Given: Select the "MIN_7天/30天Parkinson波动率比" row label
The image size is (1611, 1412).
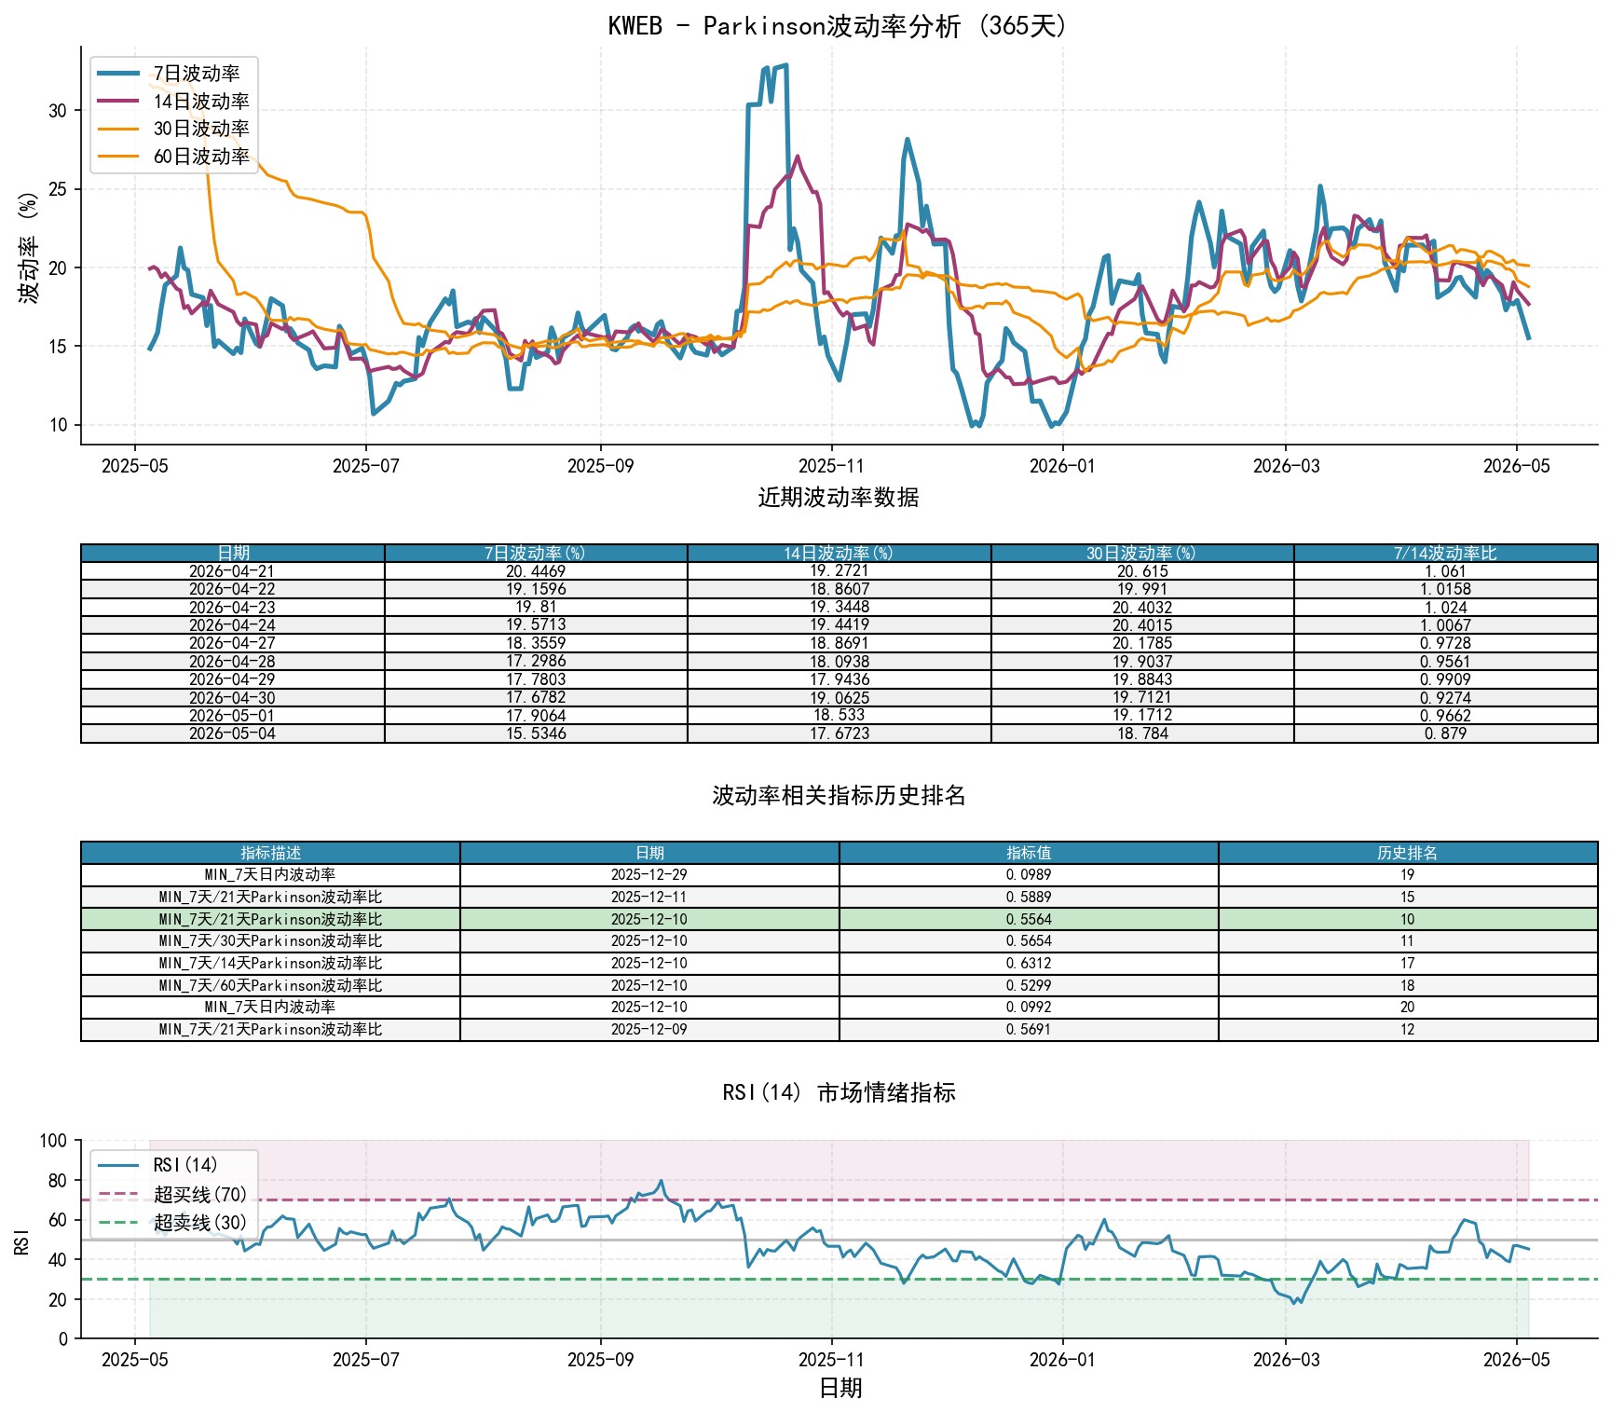Looking at the screenshot, I should click(x=270, y=941).
